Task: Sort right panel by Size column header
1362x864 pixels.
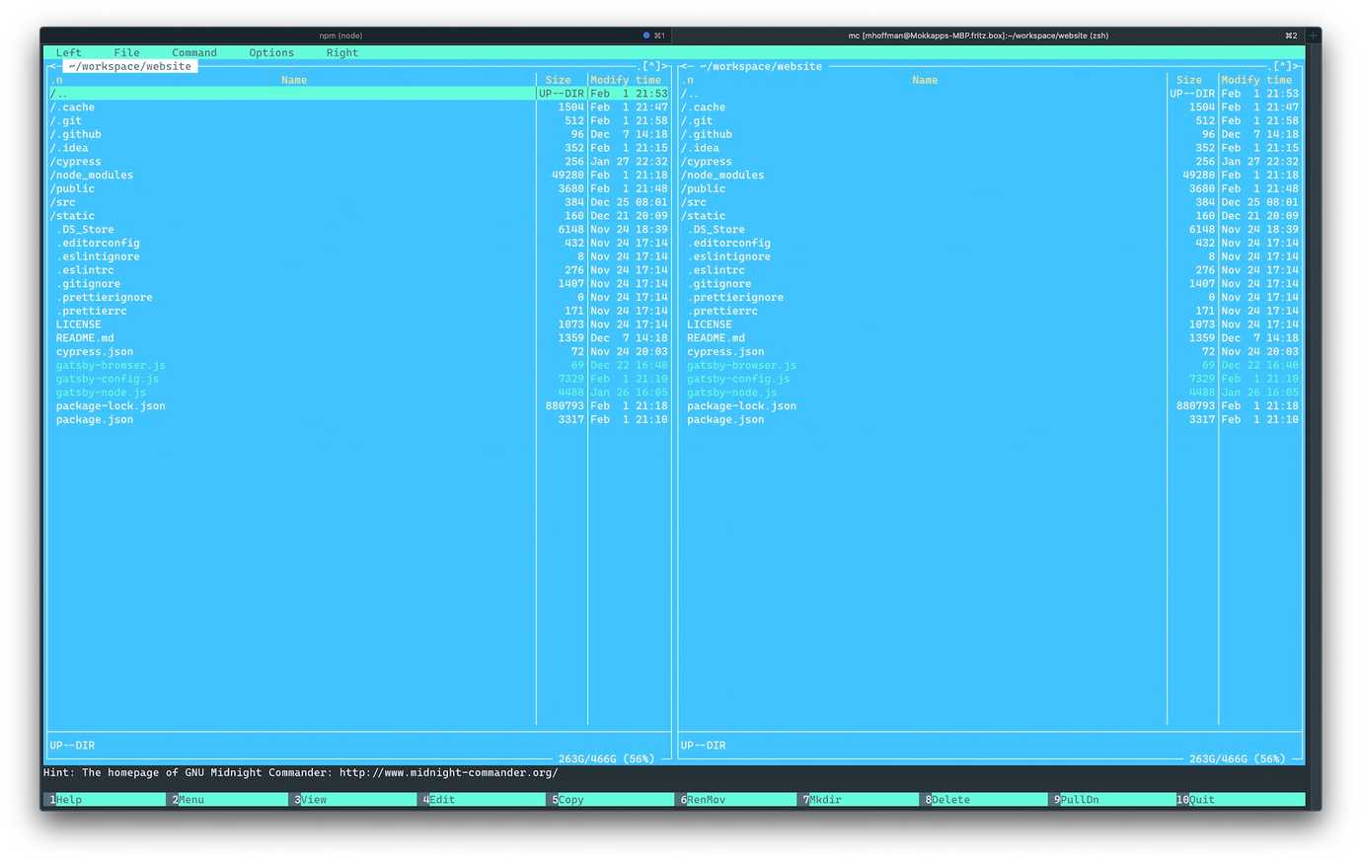Action: click(x=1189, y=81)
